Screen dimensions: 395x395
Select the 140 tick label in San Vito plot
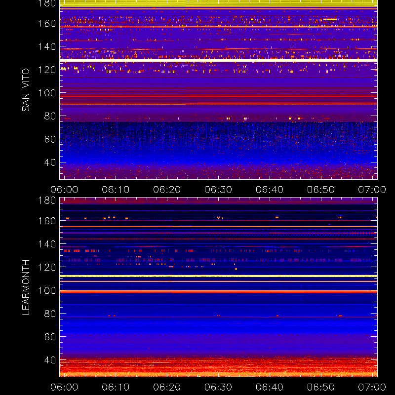47,46
